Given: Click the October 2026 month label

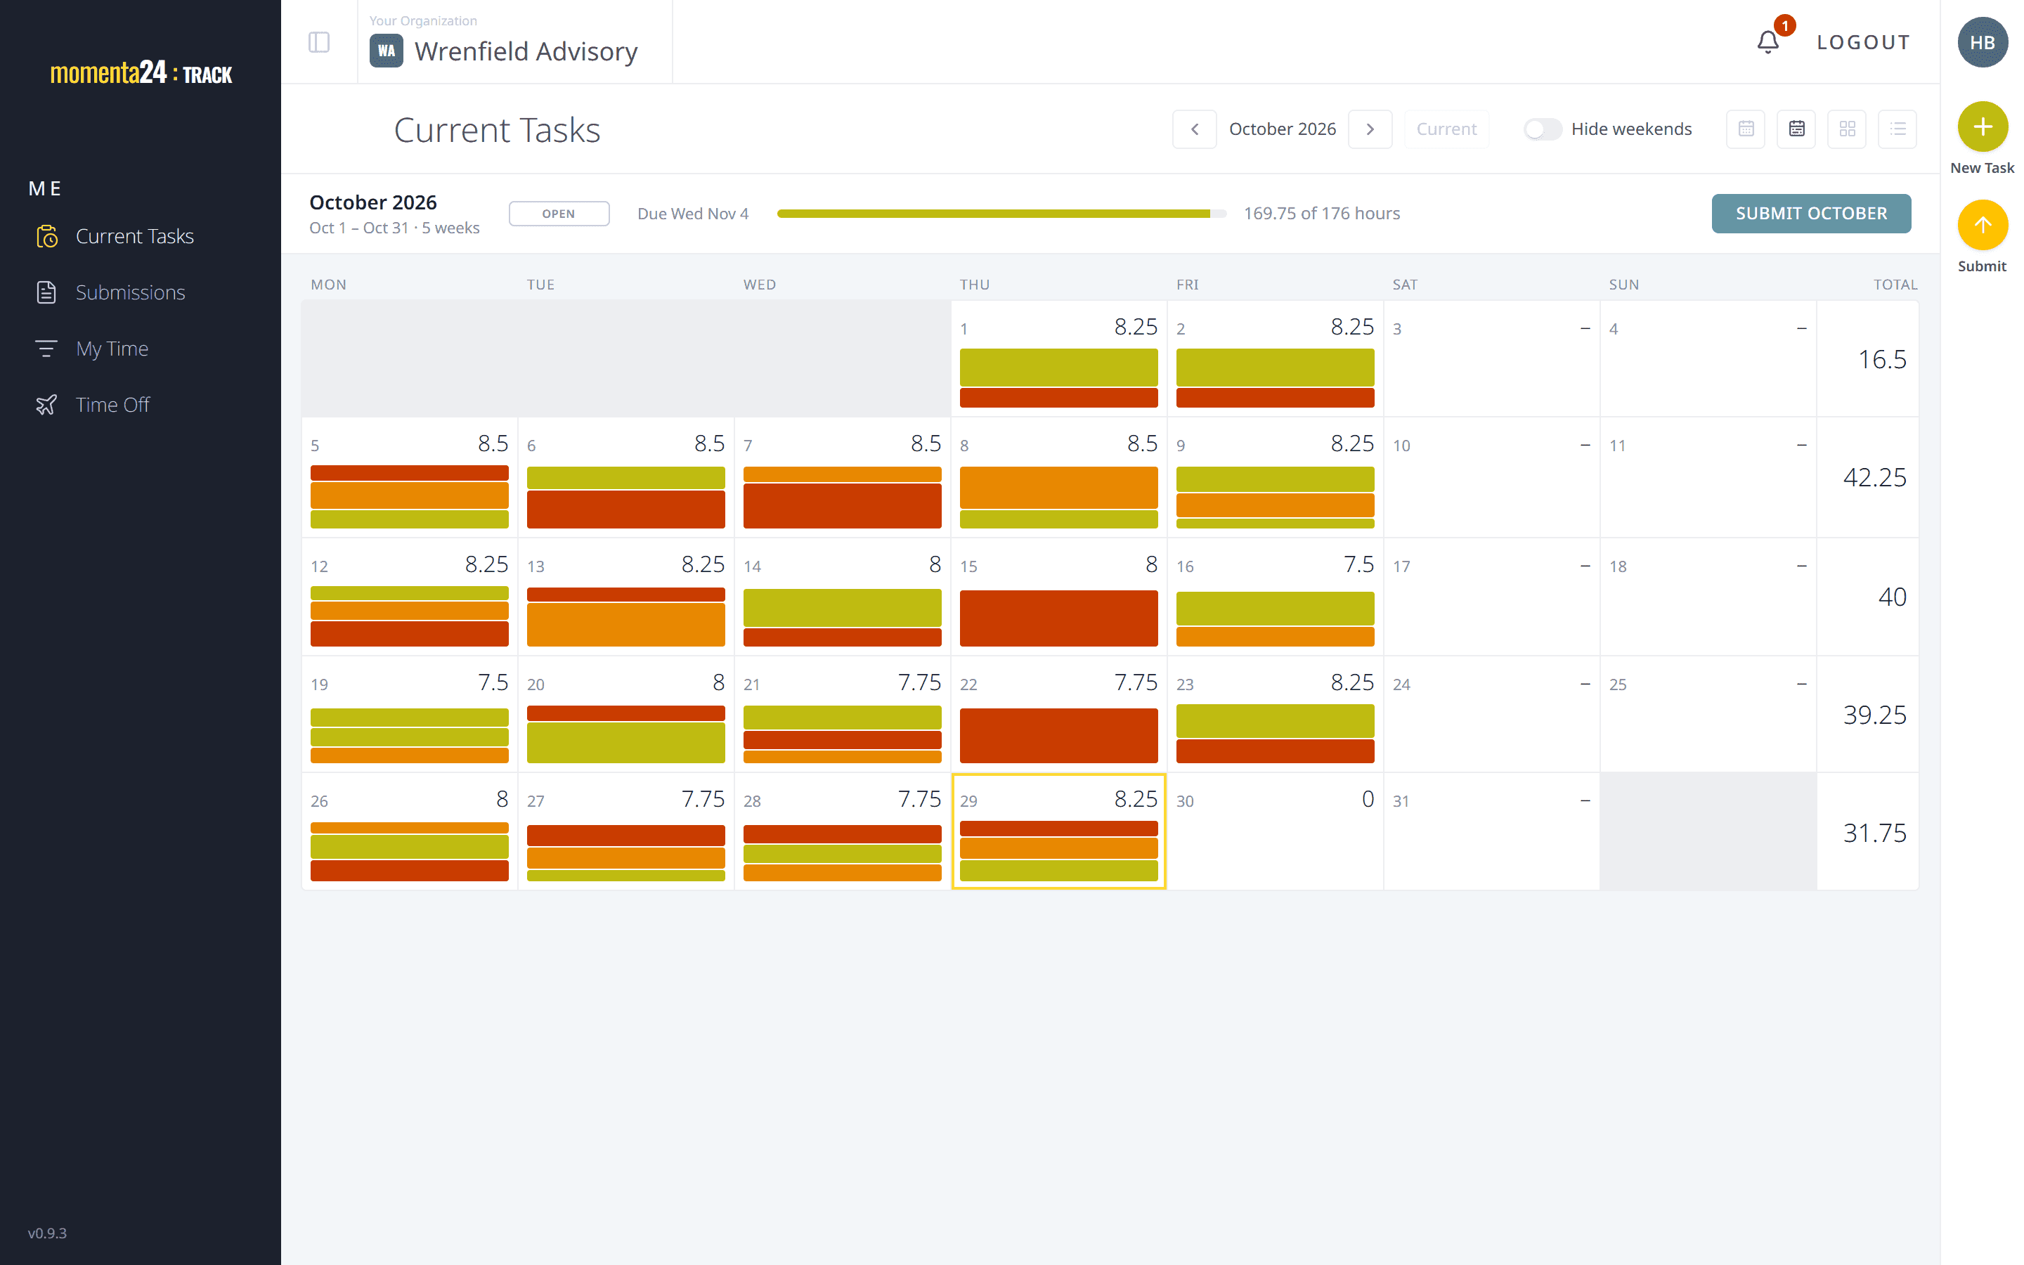Looking at the screenshot, I should click(x=1282, y=129).
